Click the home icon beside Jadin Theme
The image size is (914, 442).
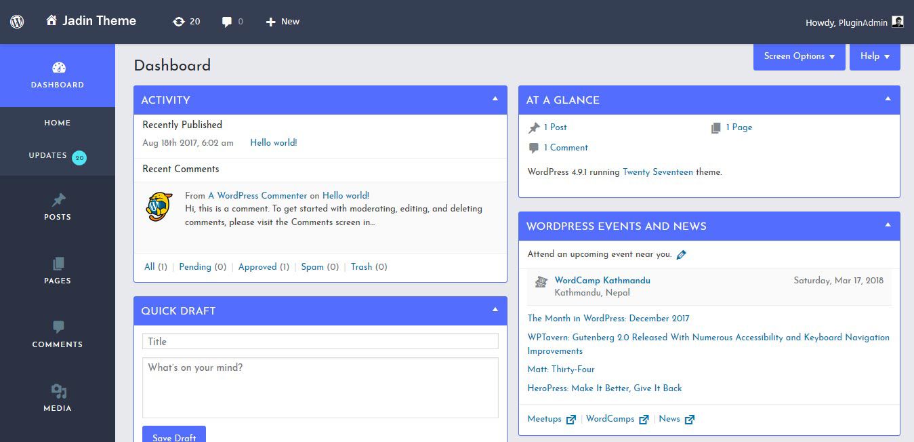[51, 21]
